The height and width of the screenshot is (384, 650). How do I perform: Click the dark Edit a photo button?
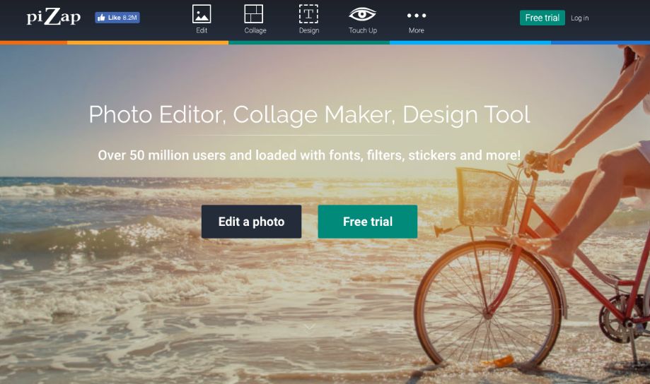point(251,222)
